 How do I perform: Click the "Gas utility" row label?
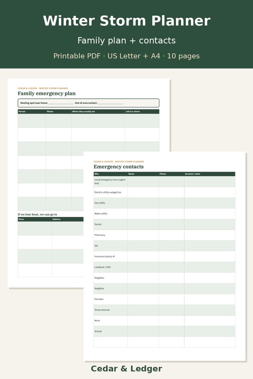(x=100, y=203)
